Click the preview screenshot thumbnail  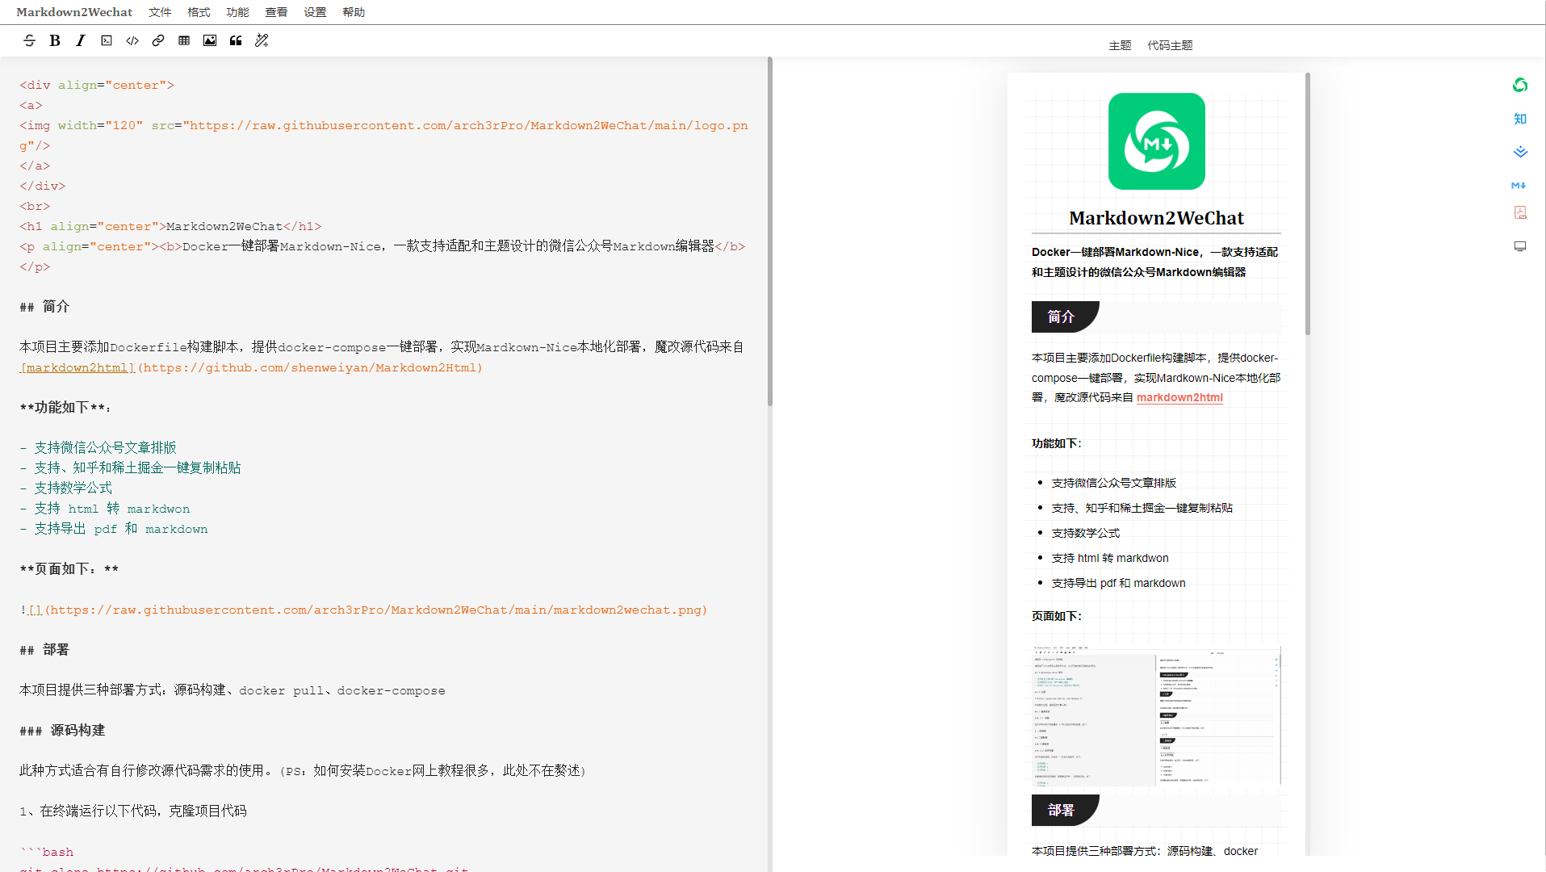point(1156,715)
